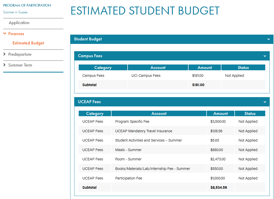
Task: Select the bold $181.00 subtotal amount
Action: [198, 85]
